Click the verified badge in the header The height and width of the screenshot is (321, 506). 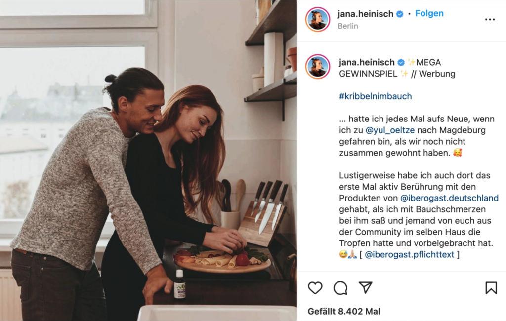point(399,14)
